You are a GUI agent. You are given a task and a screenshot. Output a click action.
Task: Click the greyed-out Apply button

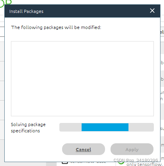(132, 149)
